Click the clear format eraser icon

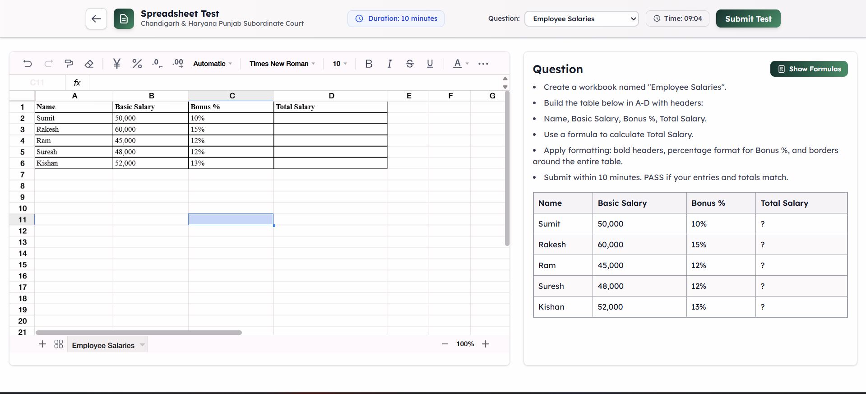point(89,64)
